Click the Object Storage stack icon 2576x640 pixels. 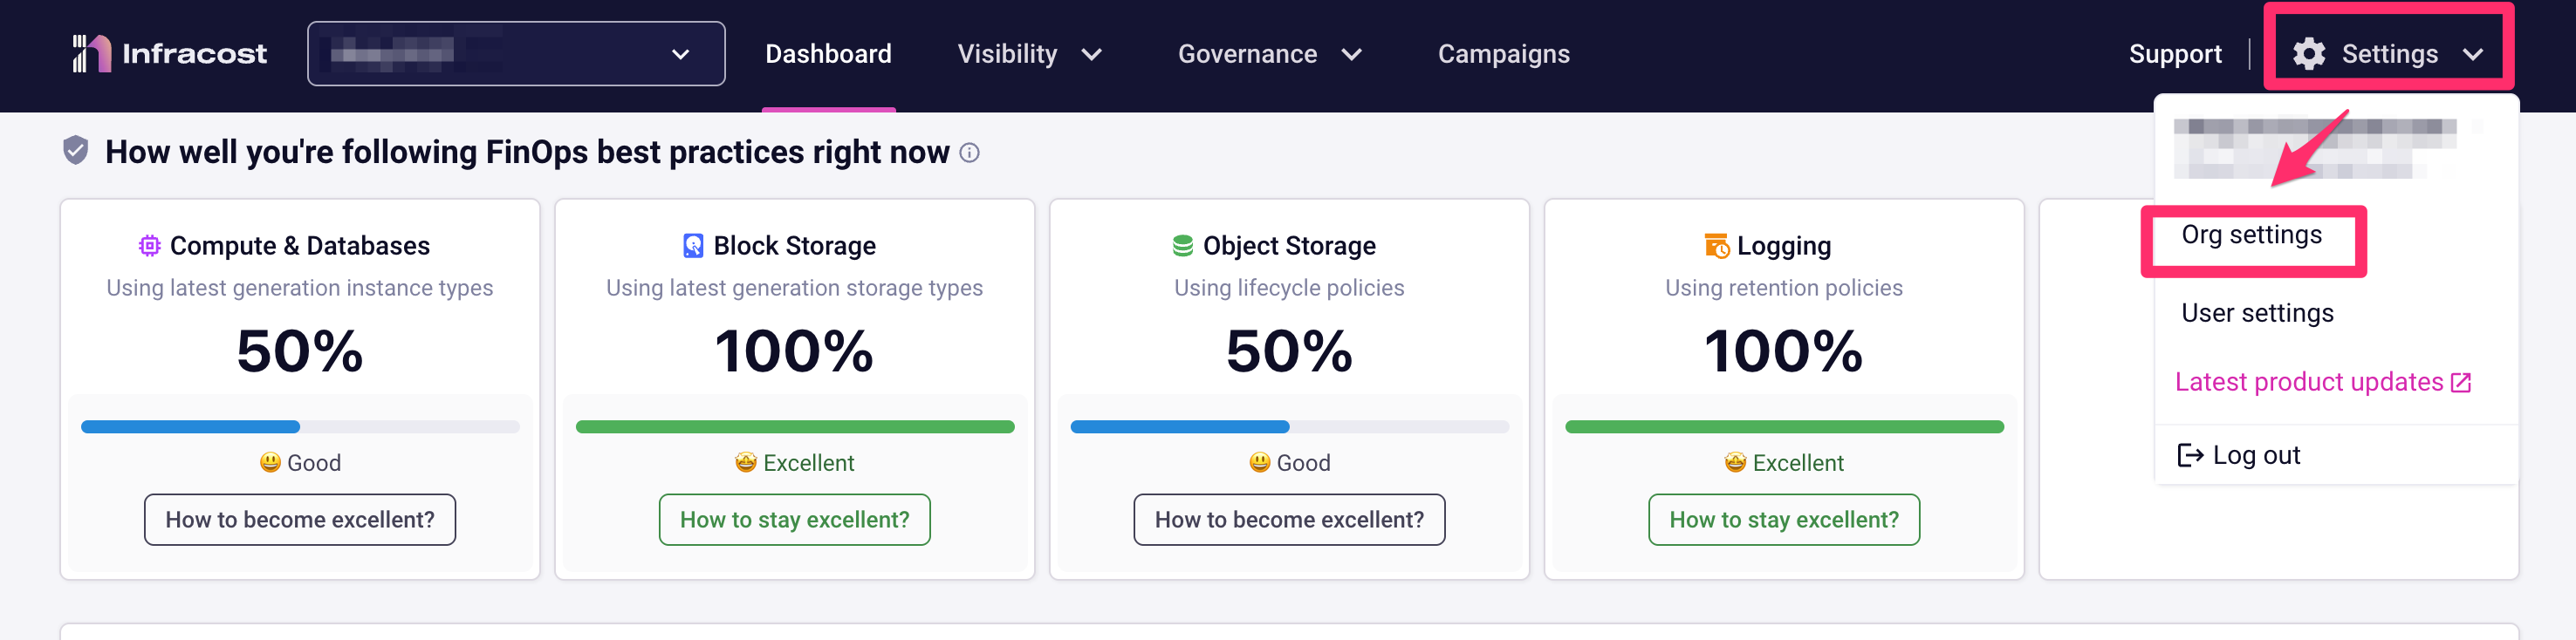coord(1183,246)
